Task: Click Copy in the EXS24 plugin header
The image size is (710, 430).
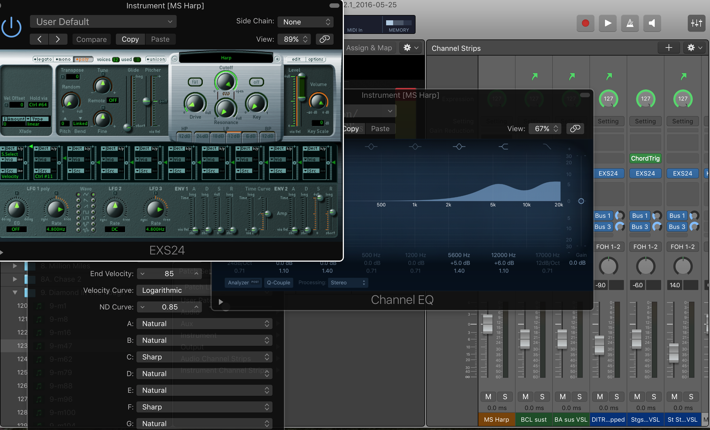Action: coord(130,39)
